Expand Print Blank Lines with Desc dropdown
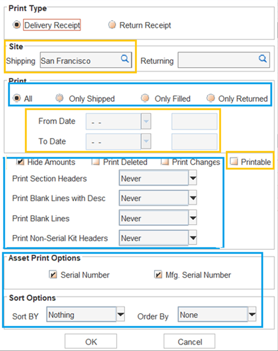The width and height of the screenshot is (278, 351). coord(193,198)
